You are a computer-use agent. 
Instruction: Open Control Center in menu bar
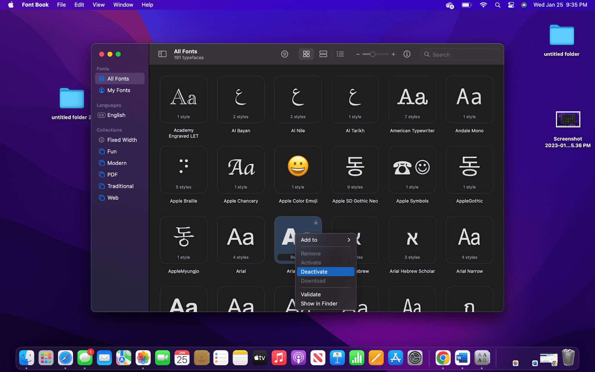pos(511,5)
